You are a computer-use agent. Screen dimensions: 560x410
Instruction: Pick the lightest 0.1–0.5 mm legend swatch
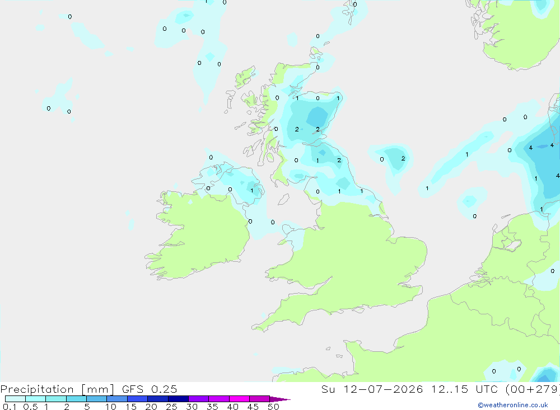(15, 399)
